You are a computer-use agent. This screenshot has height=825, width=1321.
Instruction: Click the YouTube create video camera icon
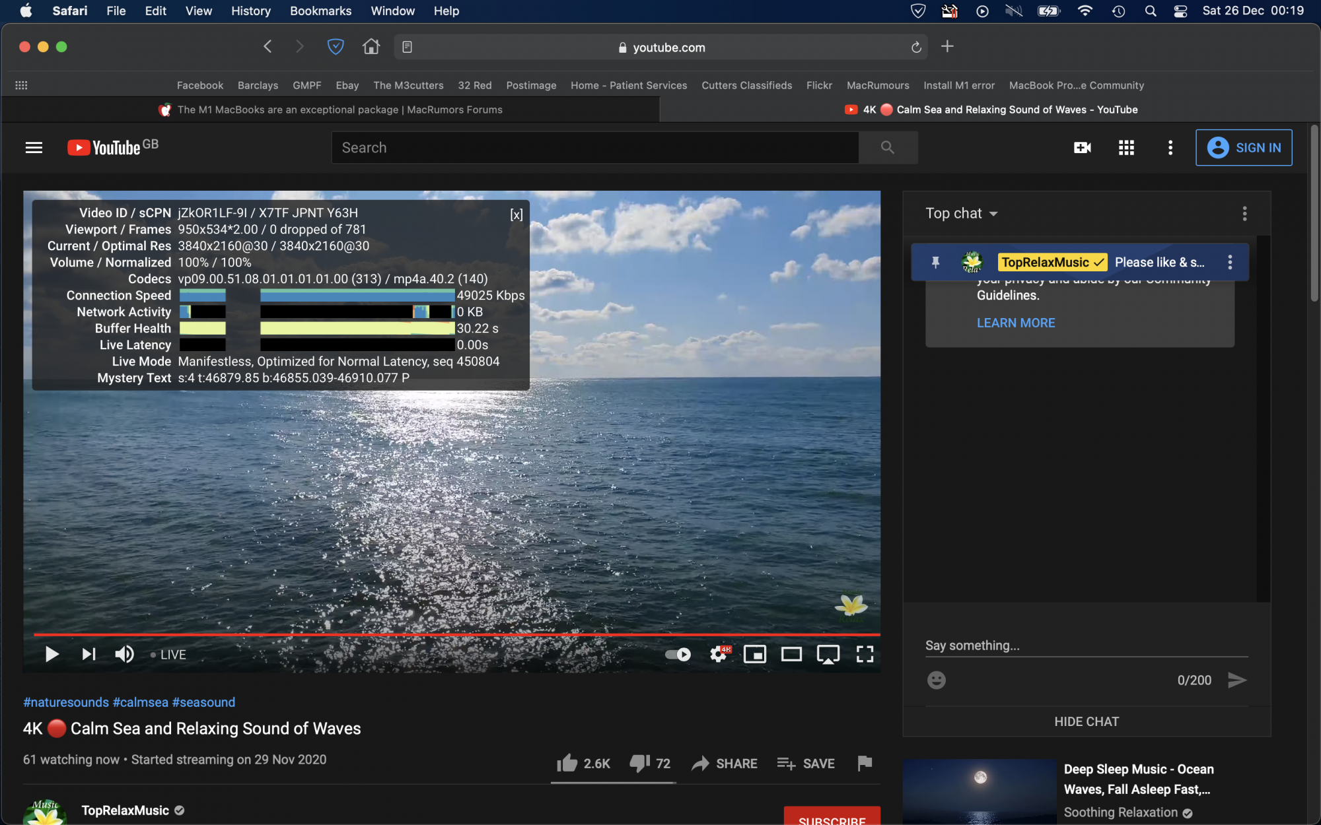(x=1082, y=148)
